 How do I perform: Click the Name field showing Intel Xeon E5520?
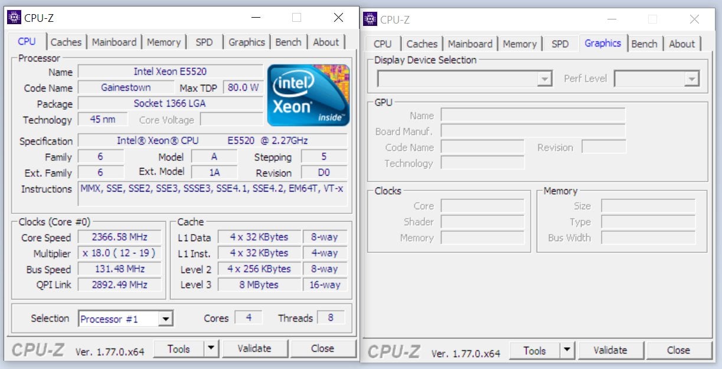pos(171,71)
